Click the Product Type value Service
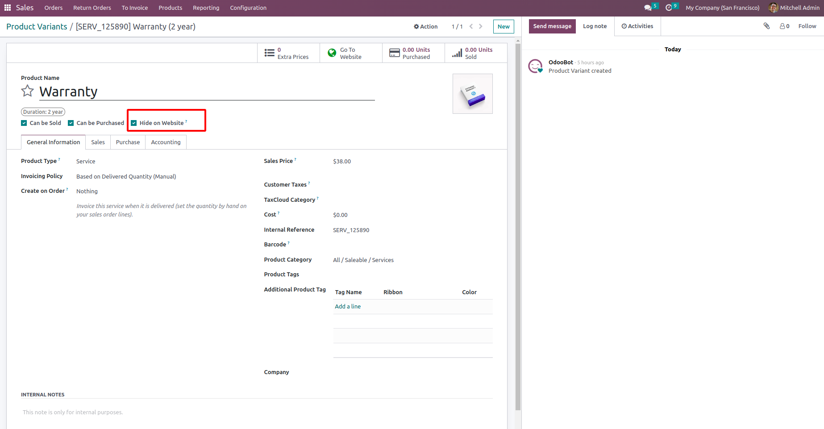Image resolution: width=824 pixels, height=429 pixels. pyautogui.click(x=86, y=161)
